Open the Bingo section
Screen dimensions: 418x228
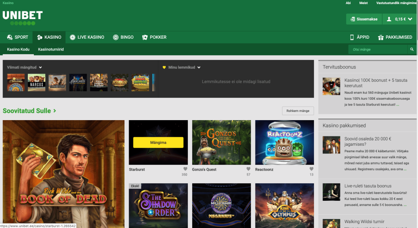pos(123,37)
